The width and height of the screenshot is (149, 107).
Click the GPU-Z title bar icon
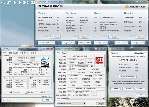click(x=57, y=49)
